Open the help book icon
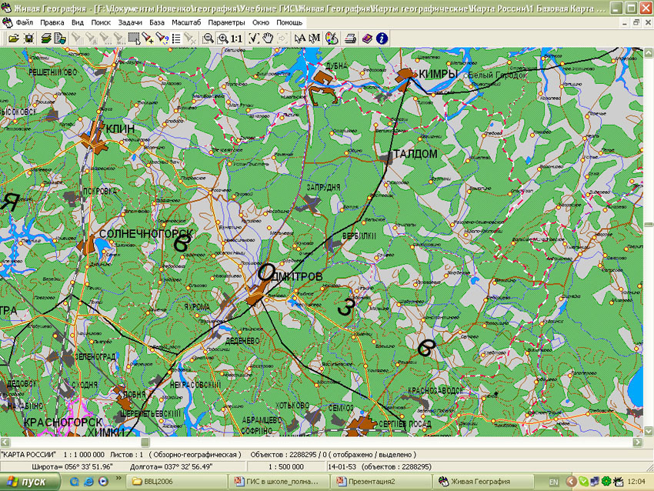This screenshot has width=654, height=491. pyautogui.click(x=367, y=38)
